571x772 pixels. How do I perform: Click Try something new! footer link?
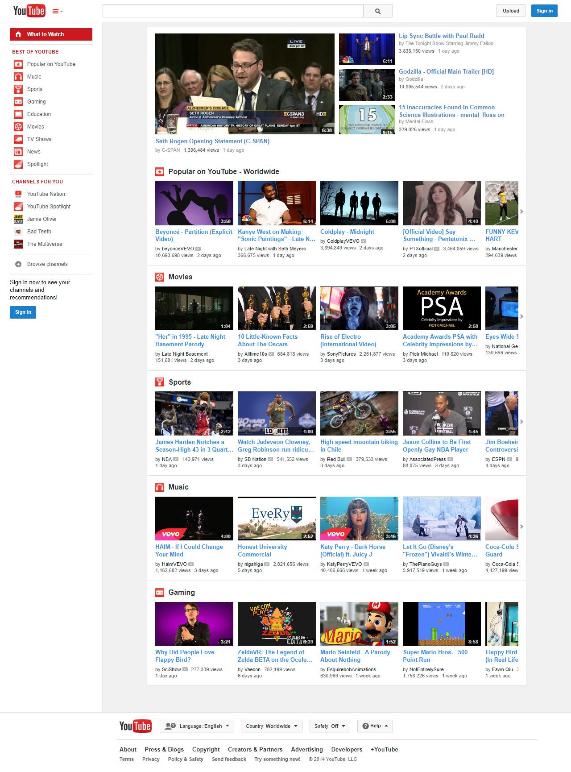click(x=277, y=759)
